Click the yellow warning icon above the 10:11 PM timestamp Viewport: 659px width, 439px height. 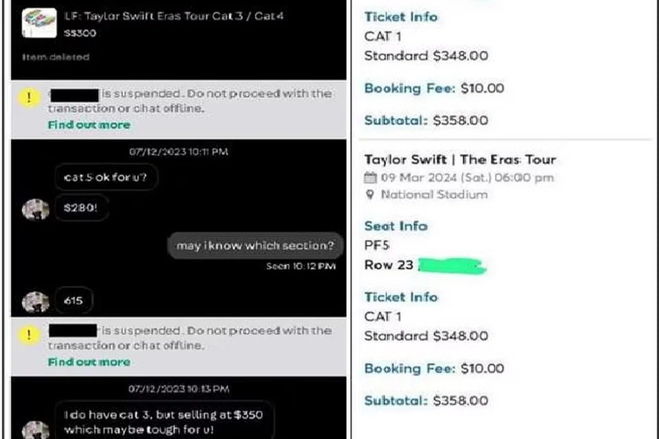28,98
